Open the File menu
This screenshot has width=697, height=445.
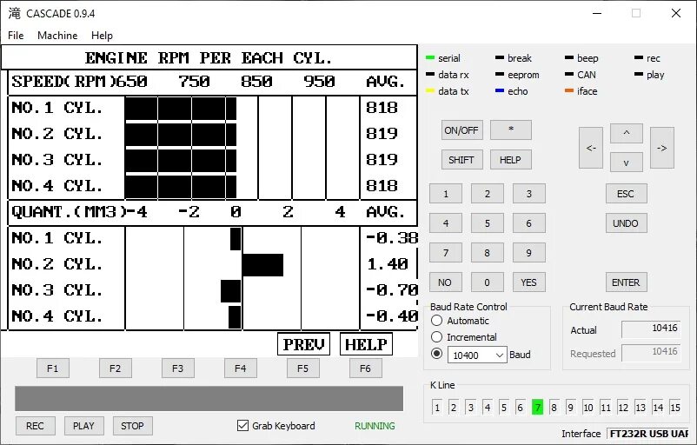tap(16, 35)
